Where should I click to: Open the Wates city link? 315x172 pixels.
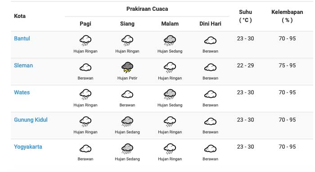[22, 93]
